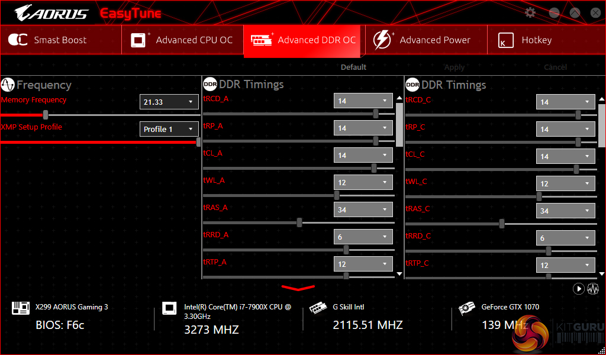The image size is (606, 355).
Task: Click the DDR badge icon above tRCD_A
Action: 210,84
